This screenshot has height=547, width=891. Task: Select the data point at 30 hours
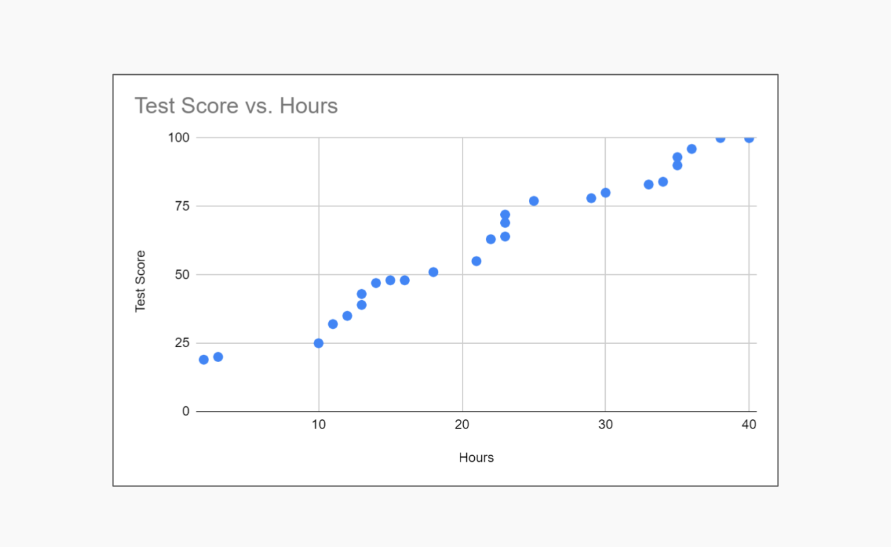[x=605, y=193]
